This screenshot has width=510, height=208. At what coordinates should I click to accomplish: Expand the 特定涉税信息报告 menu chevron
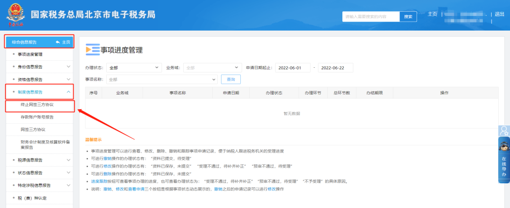[68, 185]
